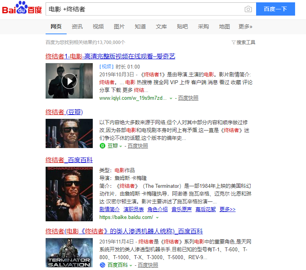Switch to the 地图 tab
306x270 pixels.
tap(225, 26)
